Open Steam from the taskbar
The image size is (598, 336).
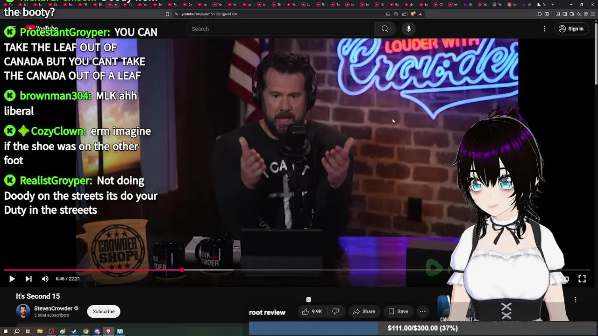coord(74,331)
